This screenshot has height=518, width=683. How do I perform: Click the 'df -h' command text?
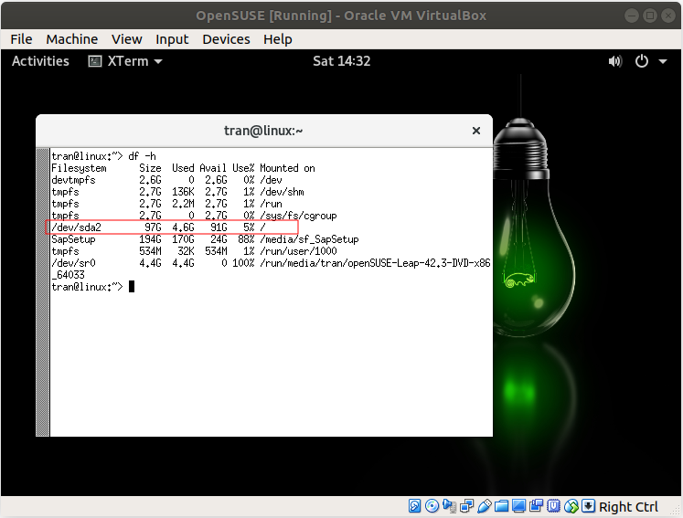142,156
